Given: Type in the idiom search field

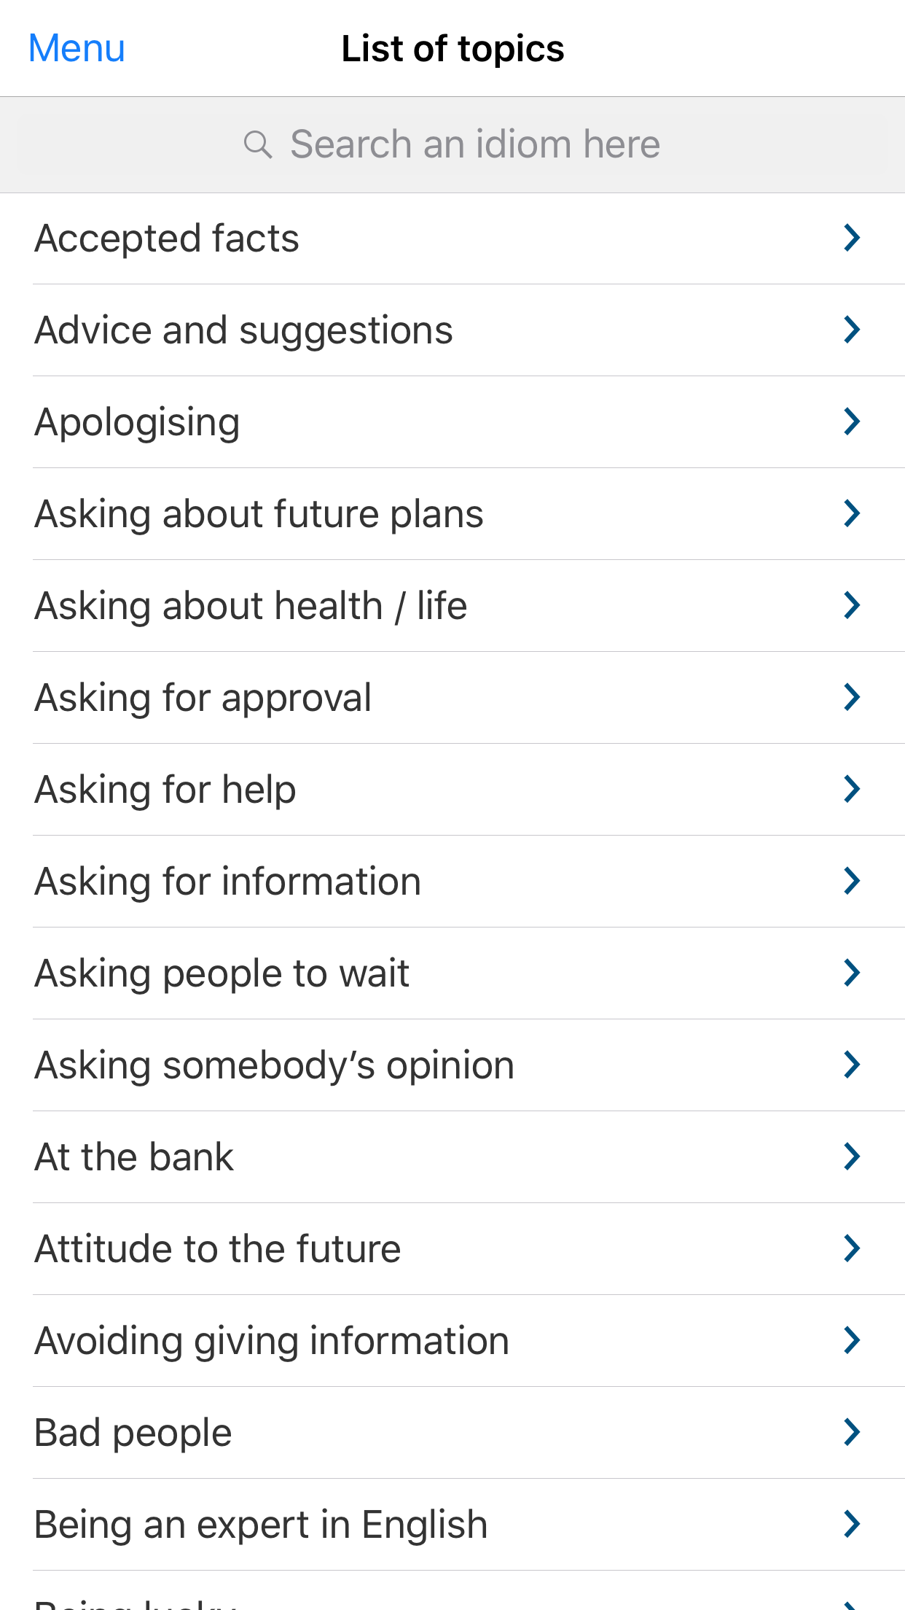Looking at the screenshot, I should point(474,144).
